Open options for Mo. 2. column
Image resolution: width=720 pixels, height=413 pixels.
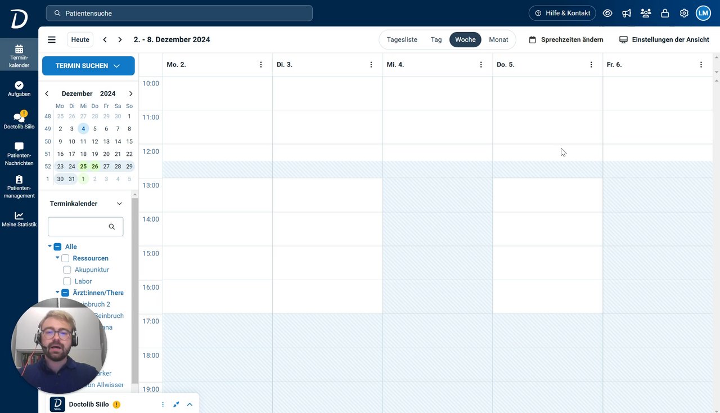coord(261,65)
